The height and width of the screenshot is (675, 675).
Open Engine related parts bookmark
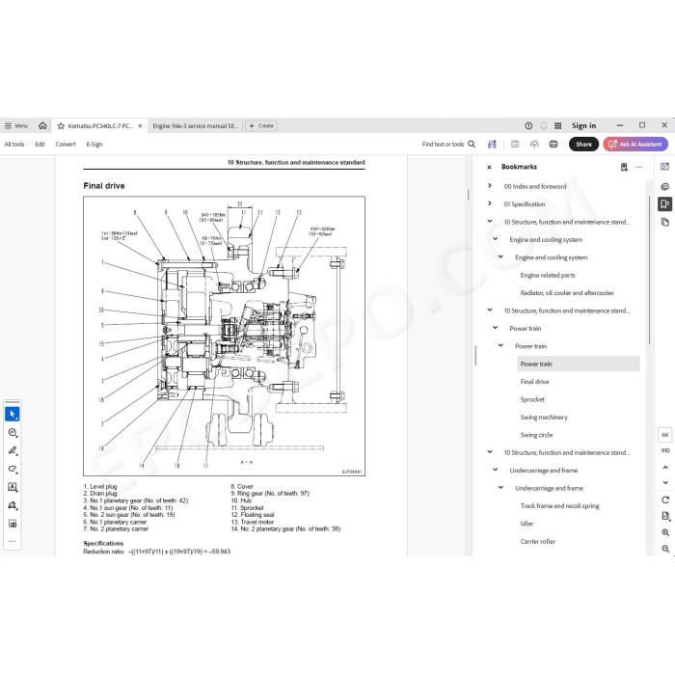[x=548, y=275]
